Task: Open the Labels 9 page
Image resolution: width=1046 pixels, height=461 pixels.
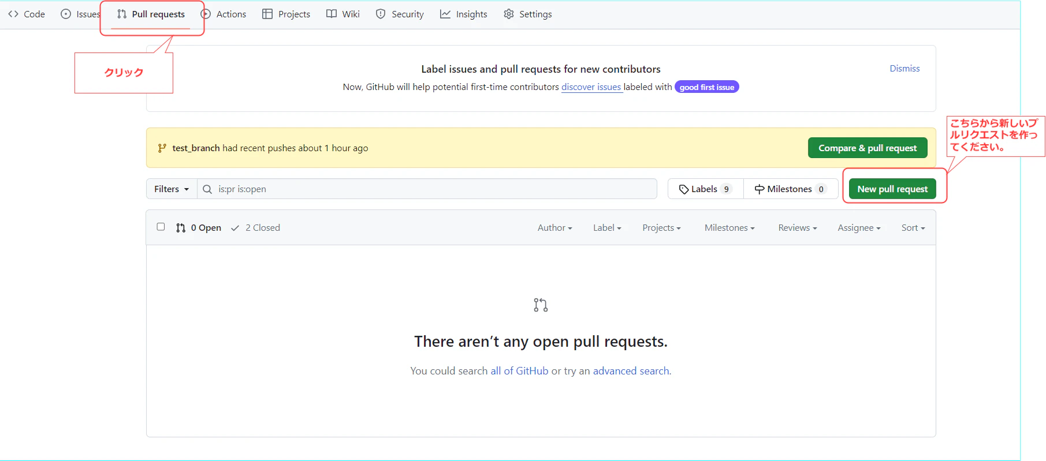Action: pos(706,189)
